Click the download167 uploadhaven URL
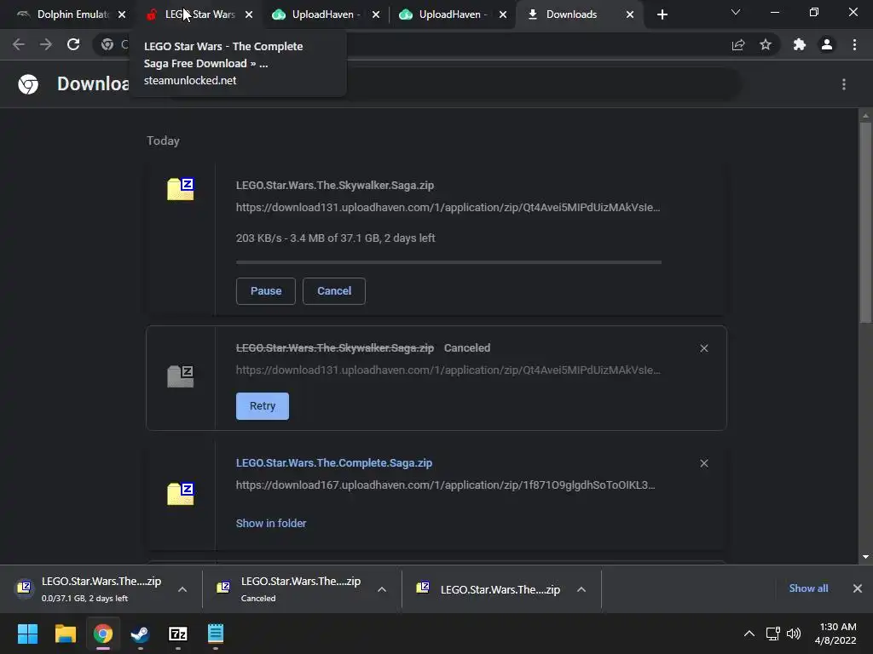The height and width of the screenshot is (654, 873). click(445, 485)
